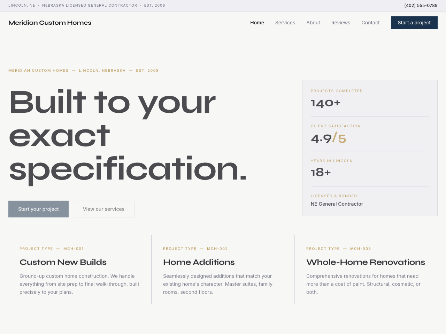Click the 140+ projects completed figure

(325, 103)
